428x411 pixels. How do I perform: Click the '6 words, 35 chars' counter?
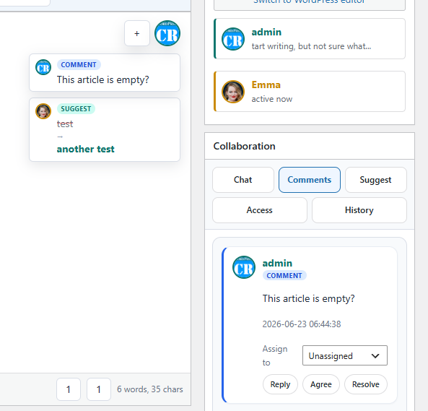pyautogui.click(x=150, y=389)
